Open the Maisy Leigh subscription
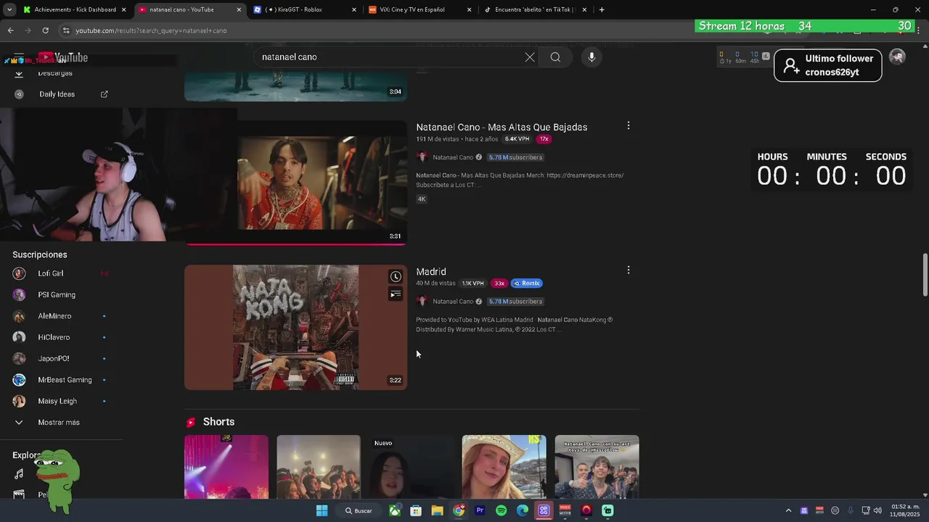929x522 pixels. 57,401
